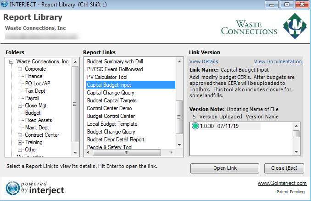Screen dimensions: 311x201
Task: Select People & Safety Tool report
Action: coord(110,147)
